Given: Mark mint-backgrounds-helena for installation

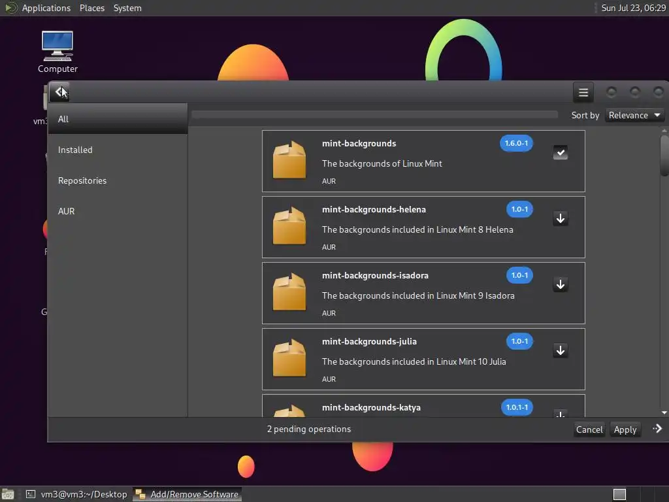Looking at the screenshot, I should 560,218.
